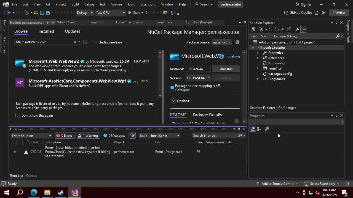Click the Switch between solutions and views icon
353x198 pixels.
tap(253, 29)
